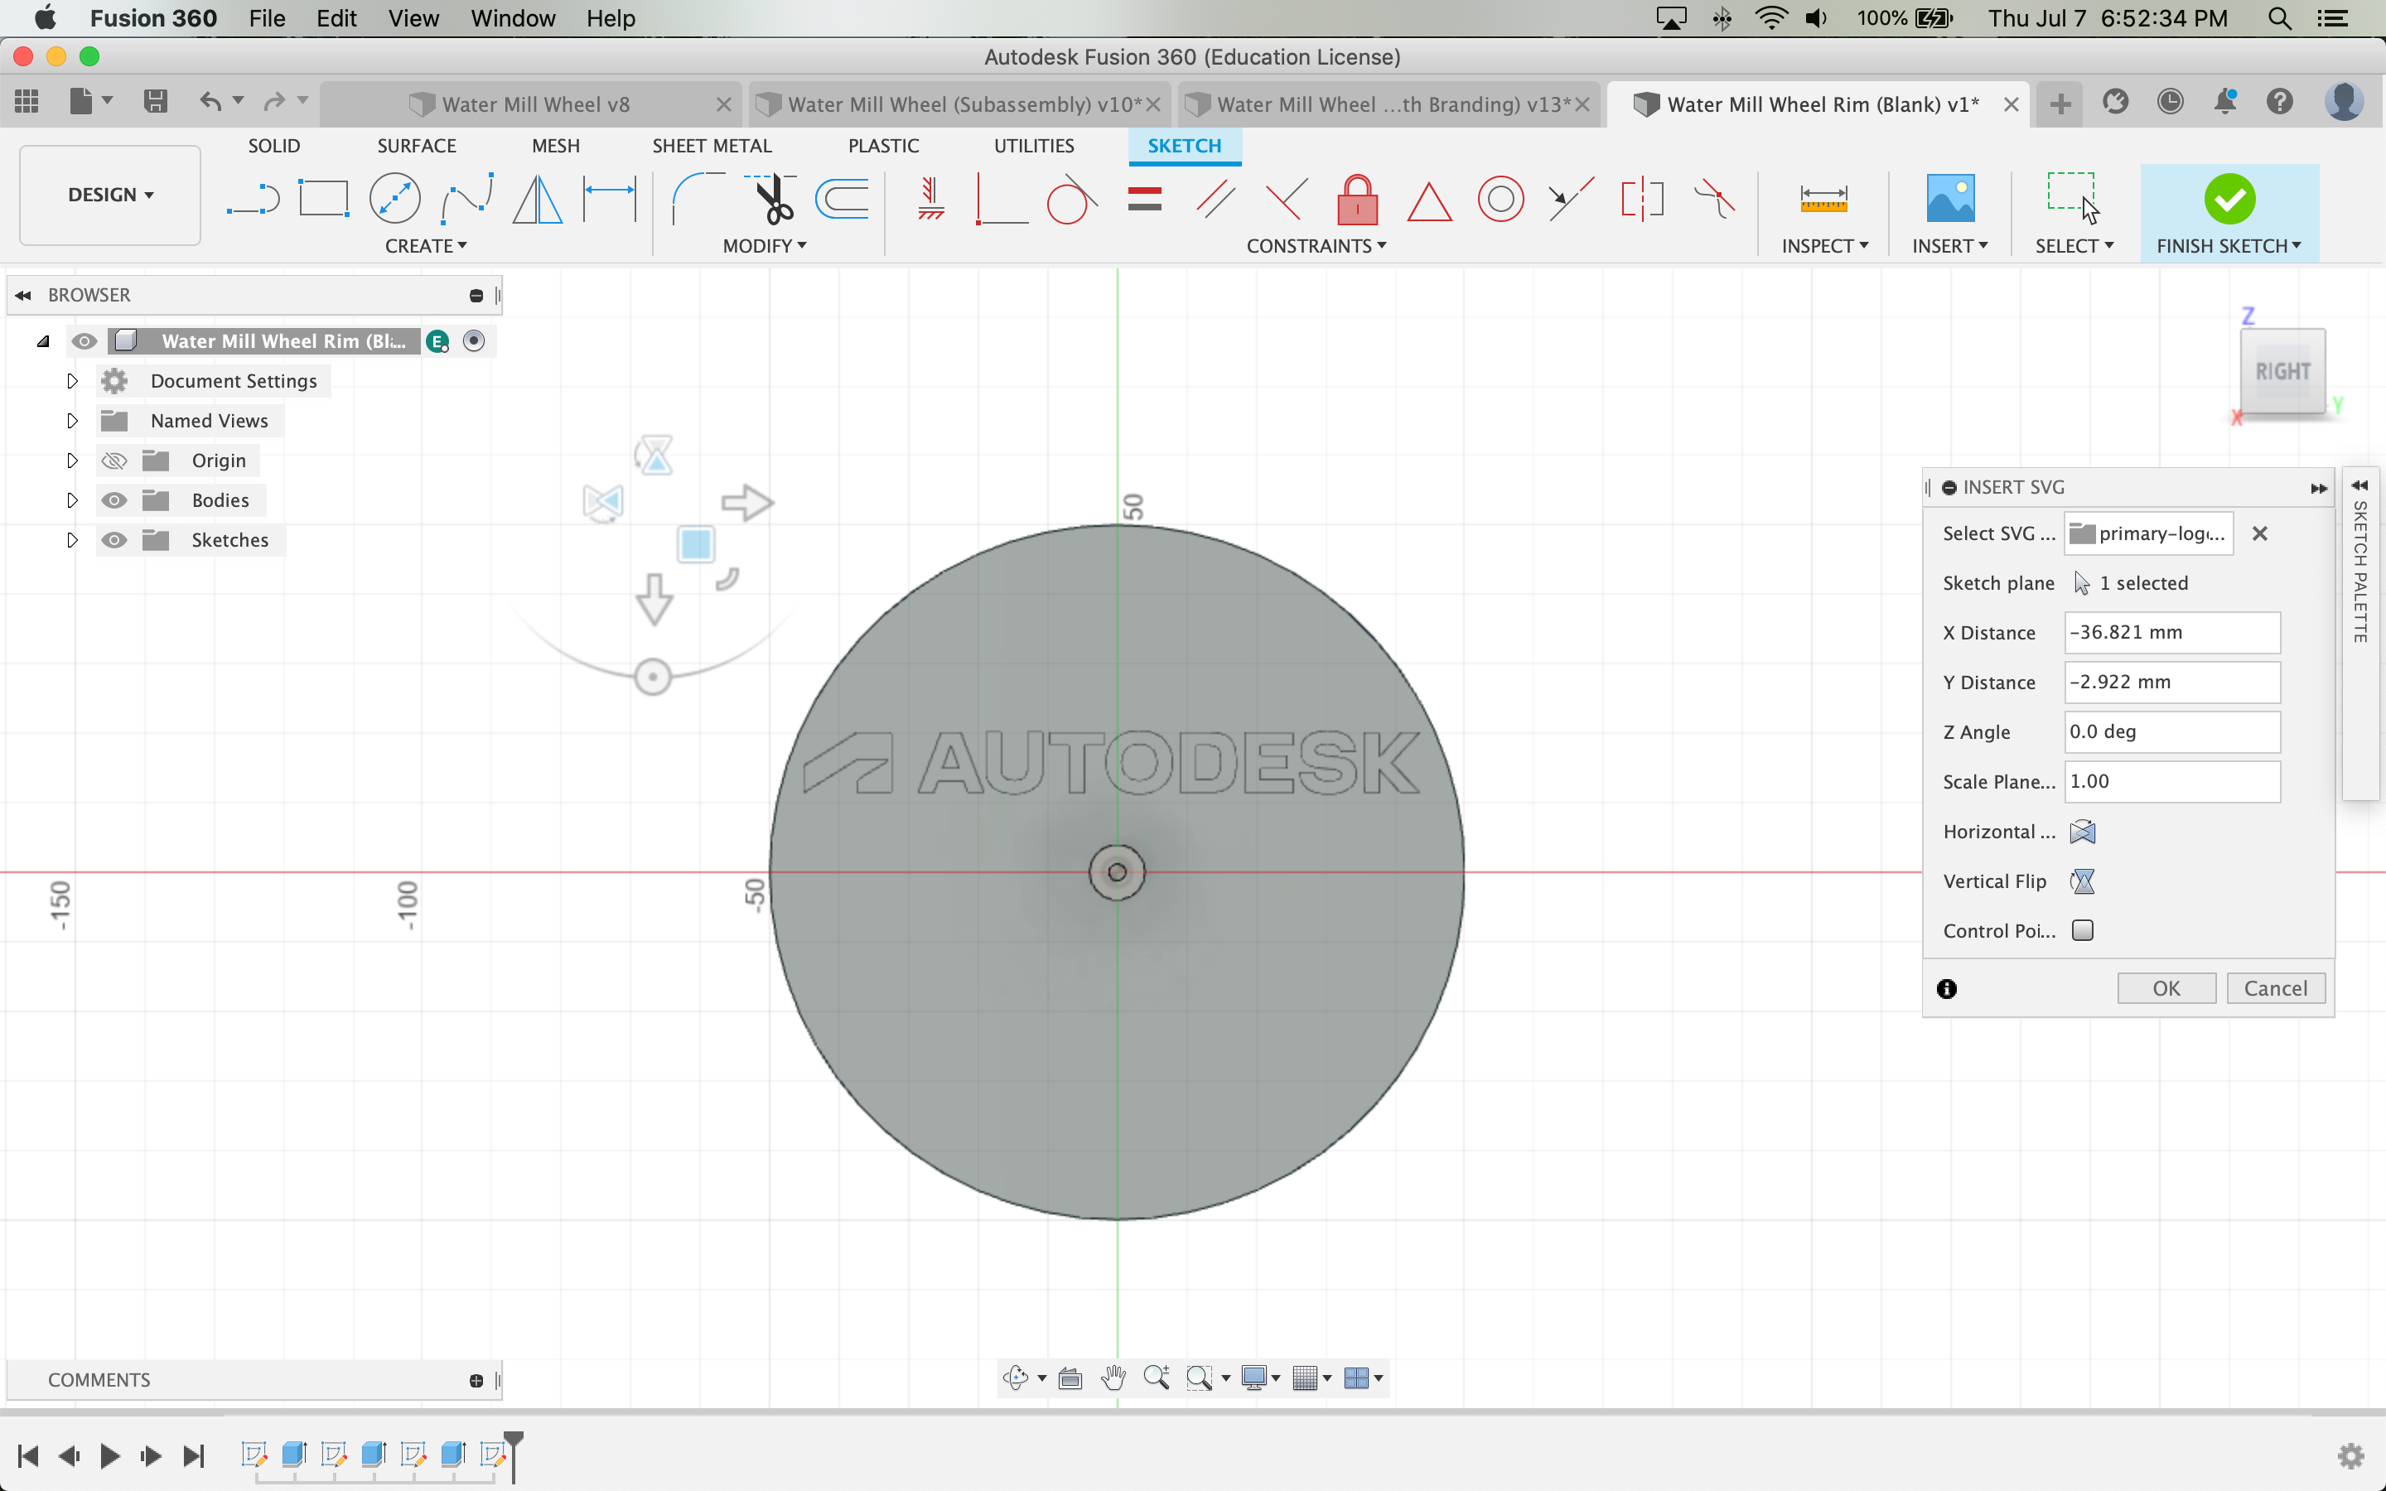2386x1491 pixels.
Task: Select the Circle sketch tool
Action: click(x=395, y=198)
